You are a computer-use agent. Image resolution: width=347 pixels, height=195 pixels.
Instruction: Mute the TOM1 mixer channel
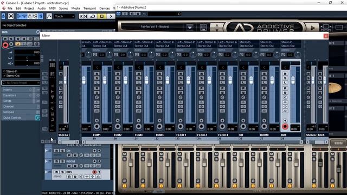(97, 74)
